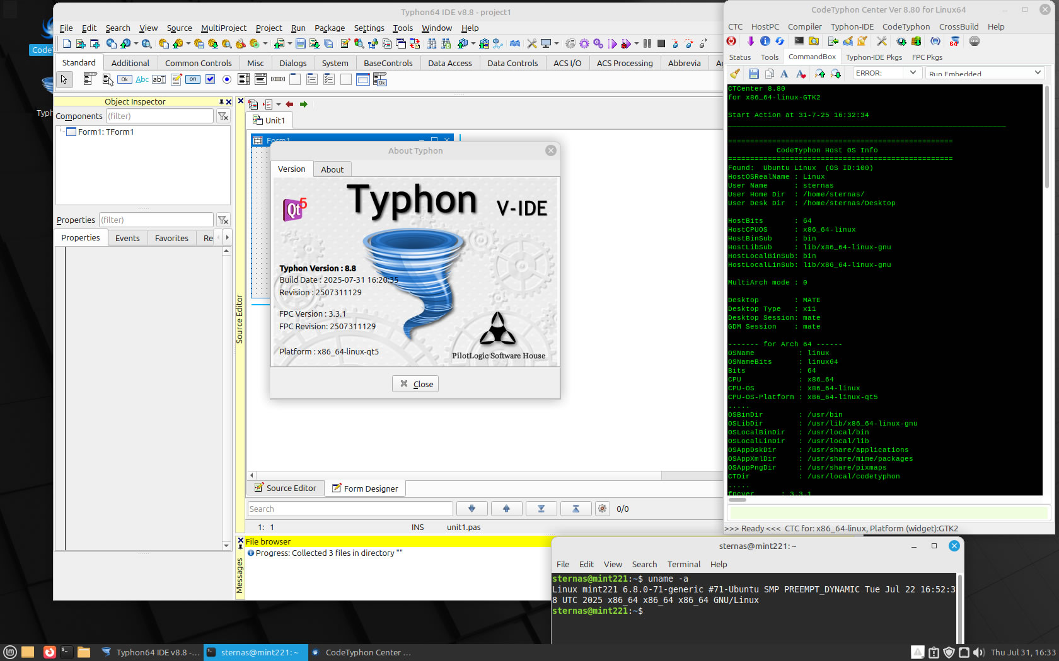Open the Package menu in IDE
This screenshot has height=661, width=1059.
330,28
